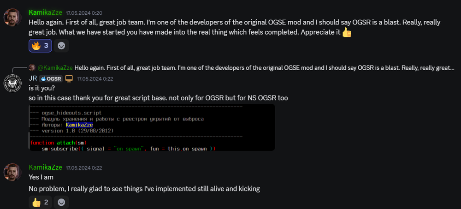Open JR's eagle seal avatar profile
This screenshot has height=209, width=461.
[x=12, y=83]
